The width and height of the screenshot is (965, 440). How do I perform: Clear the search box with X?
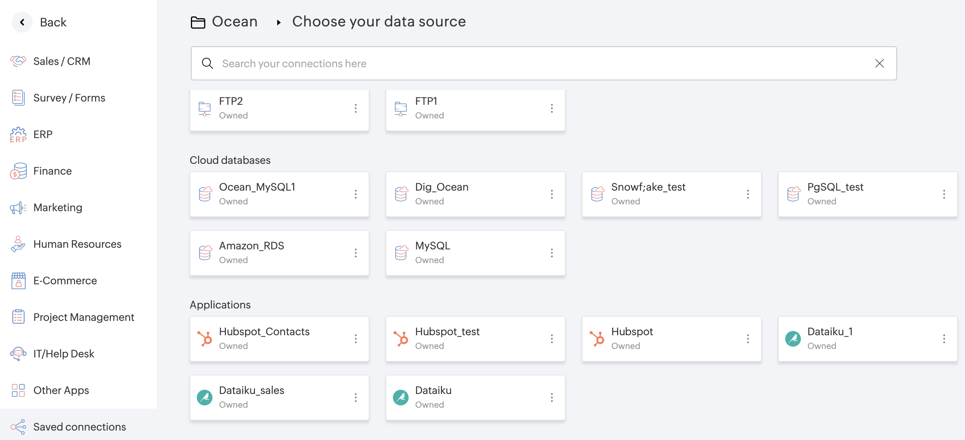coord(879,63)
